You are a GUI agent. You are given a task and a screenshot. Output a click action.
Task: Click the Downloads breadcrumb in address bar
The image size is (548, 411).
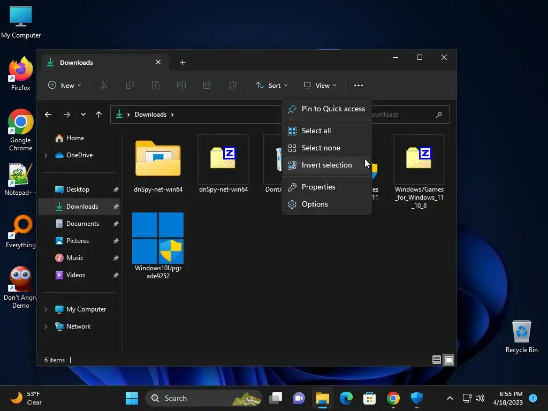tap(150, 115)
